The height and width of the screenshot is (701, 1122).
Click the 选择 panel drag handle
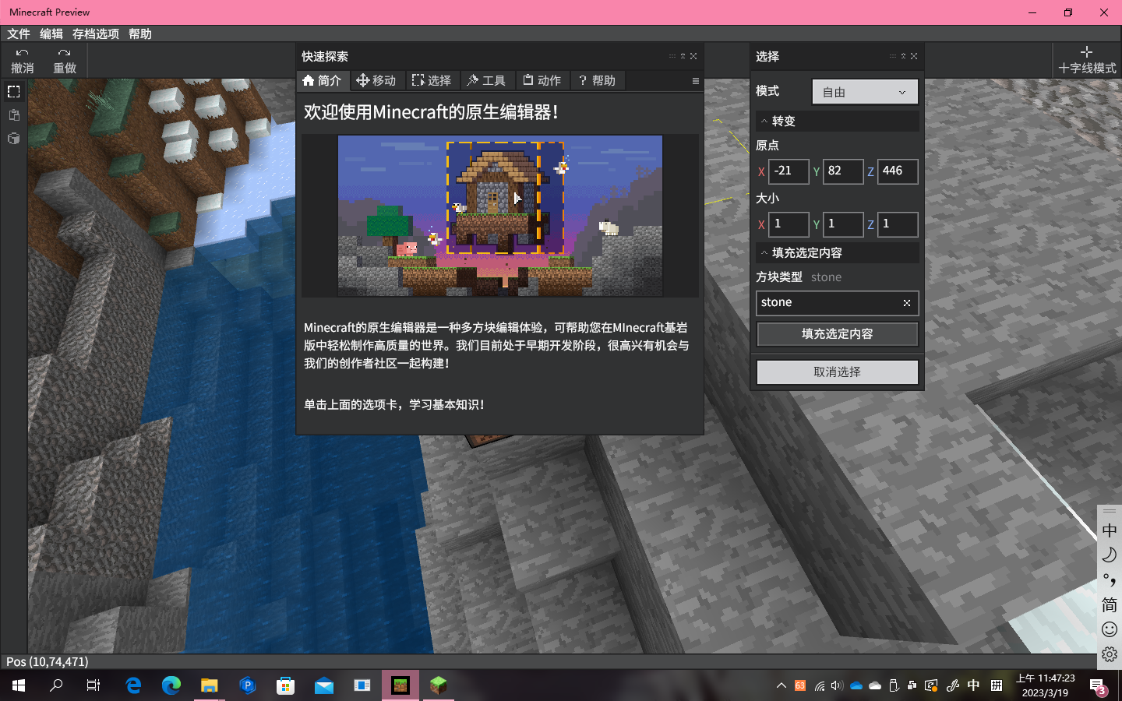[x=893, y=56]
